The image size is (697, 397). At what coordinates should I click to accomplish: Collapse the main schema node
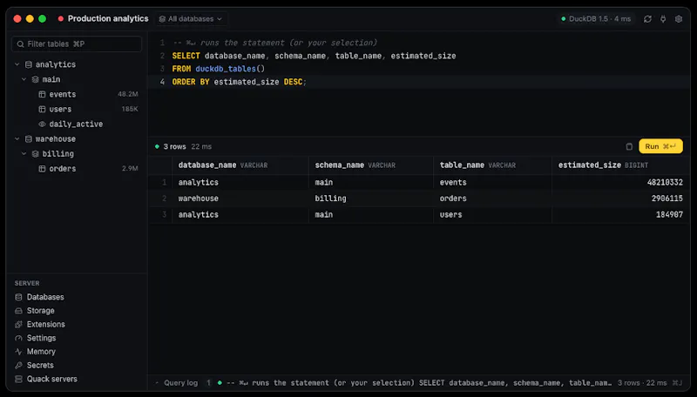tap(24, 79)
